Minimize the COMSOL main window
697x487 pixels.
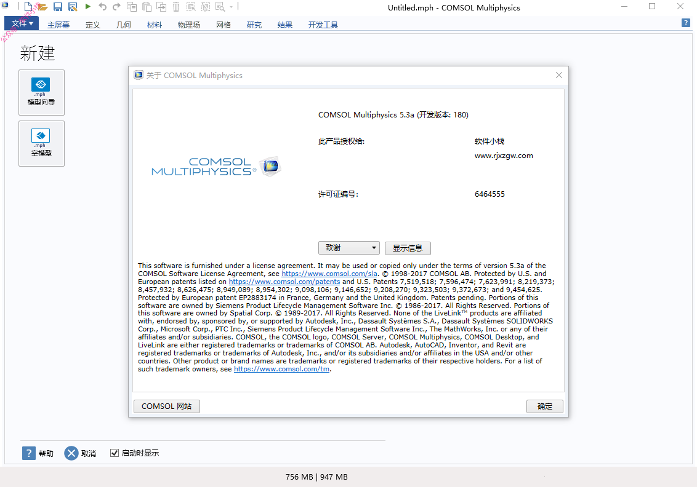click(624, 7)
